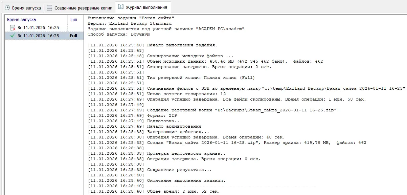Sort list by Время запуска column header
The image size is (407, 195).
[x=21, y=20]
